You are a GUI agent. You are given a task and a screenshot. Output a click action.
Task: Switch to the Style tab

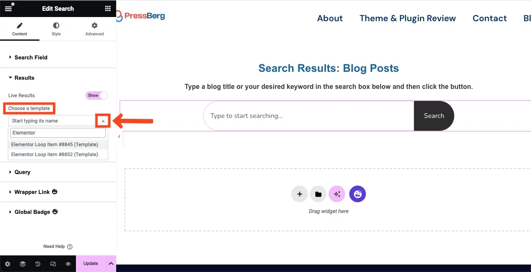tap(56, 29)
